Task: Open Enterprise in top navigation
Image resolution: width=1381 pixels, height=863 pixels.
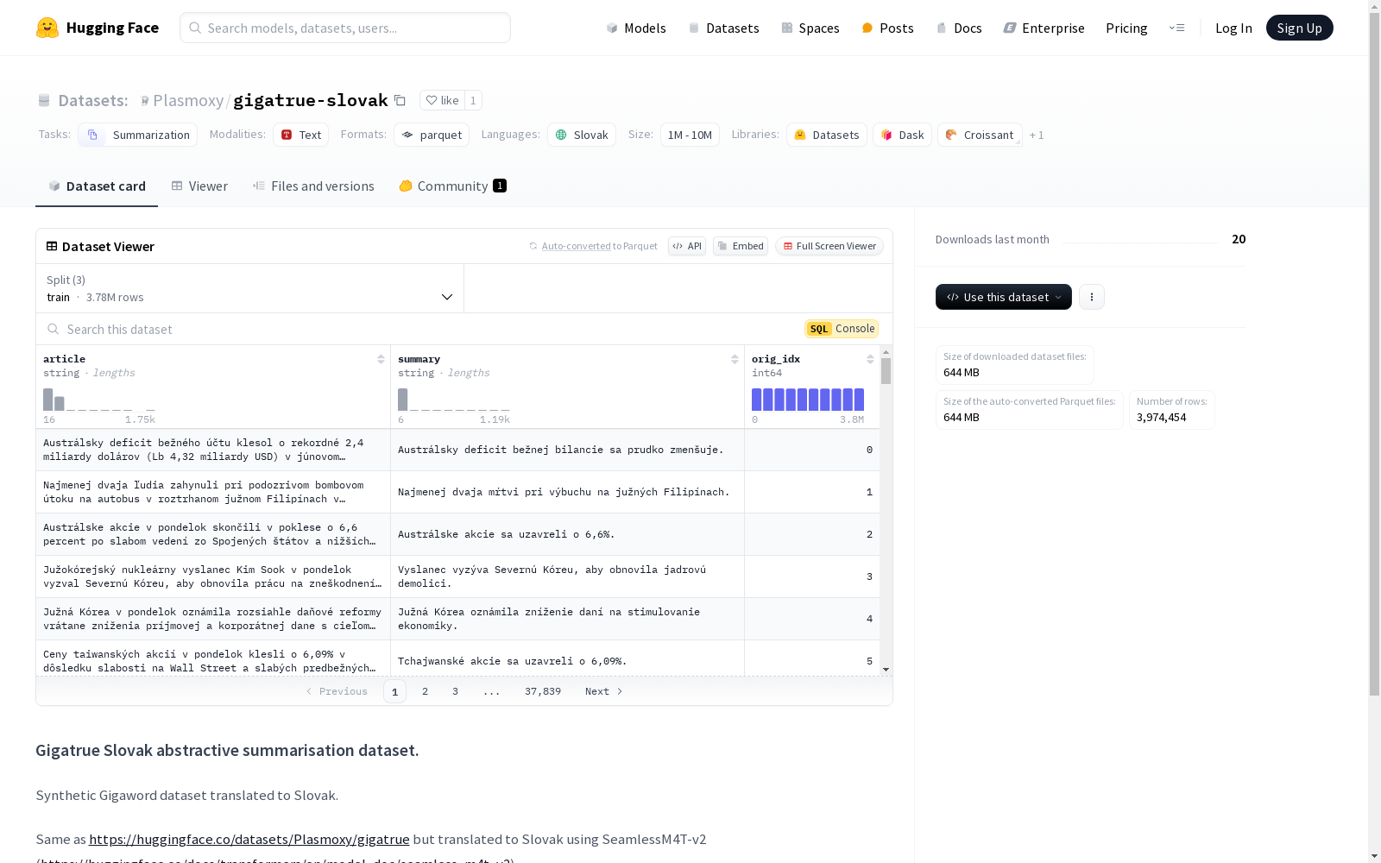Action: click(x=1044, y=28)
